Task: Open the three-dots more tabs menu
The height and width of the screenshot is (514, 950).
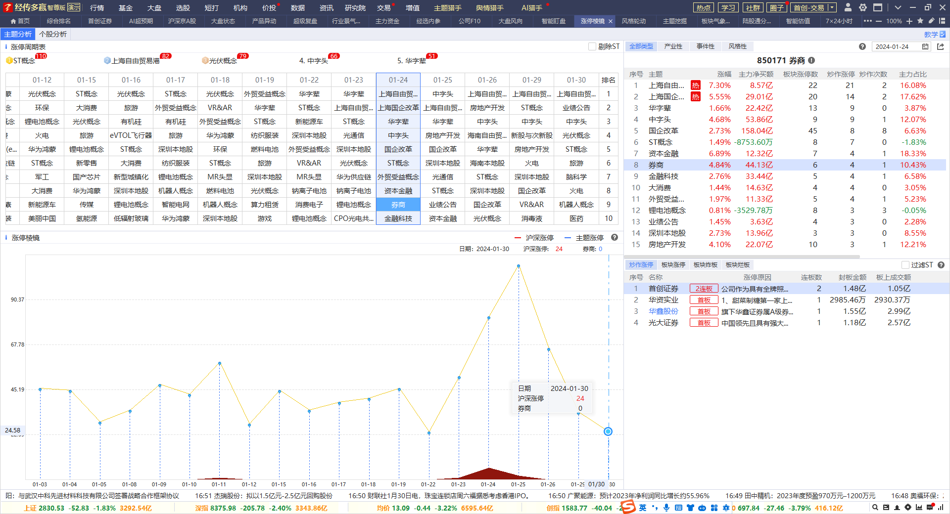Action: coord(868,21)
